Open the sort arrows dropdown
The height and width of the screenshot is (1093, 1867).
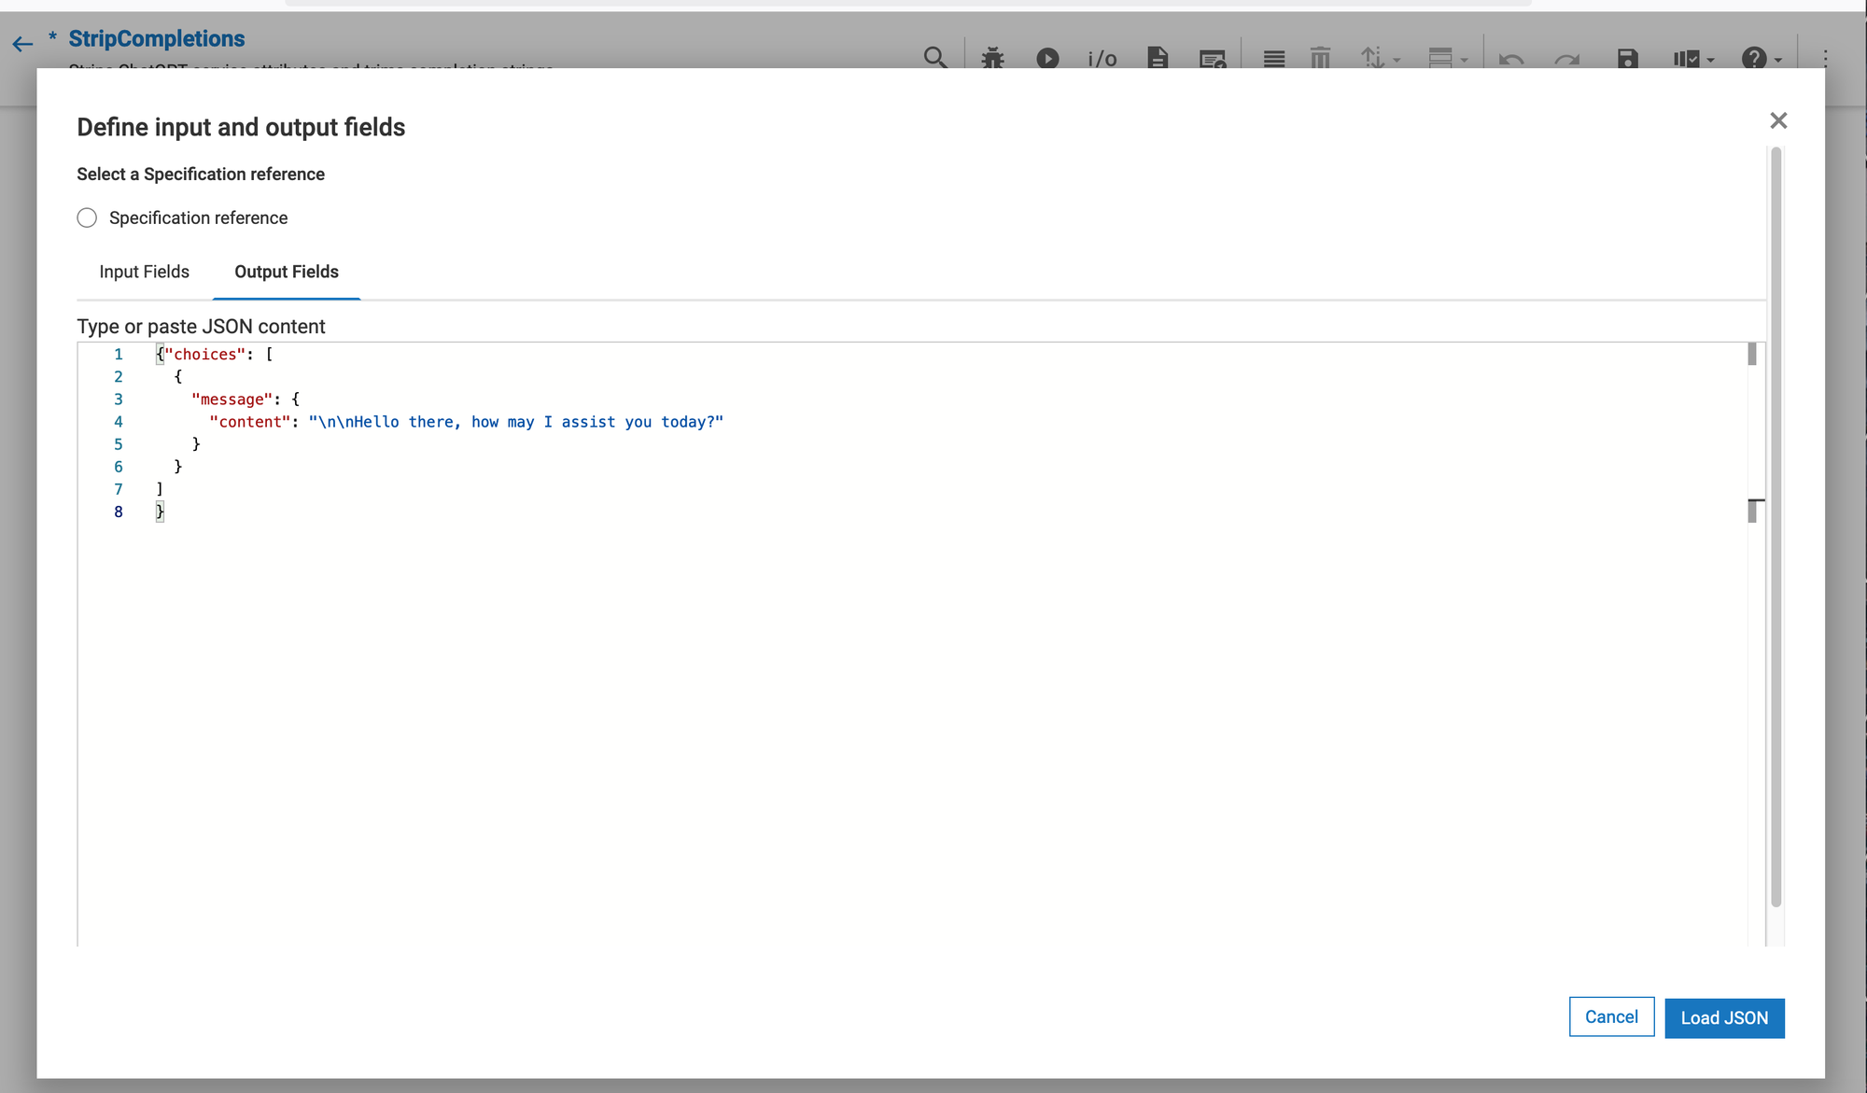pos(1379,58)
